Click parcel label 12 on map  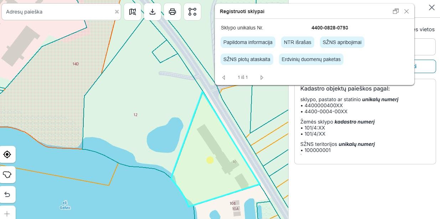[x=135, y=115]
